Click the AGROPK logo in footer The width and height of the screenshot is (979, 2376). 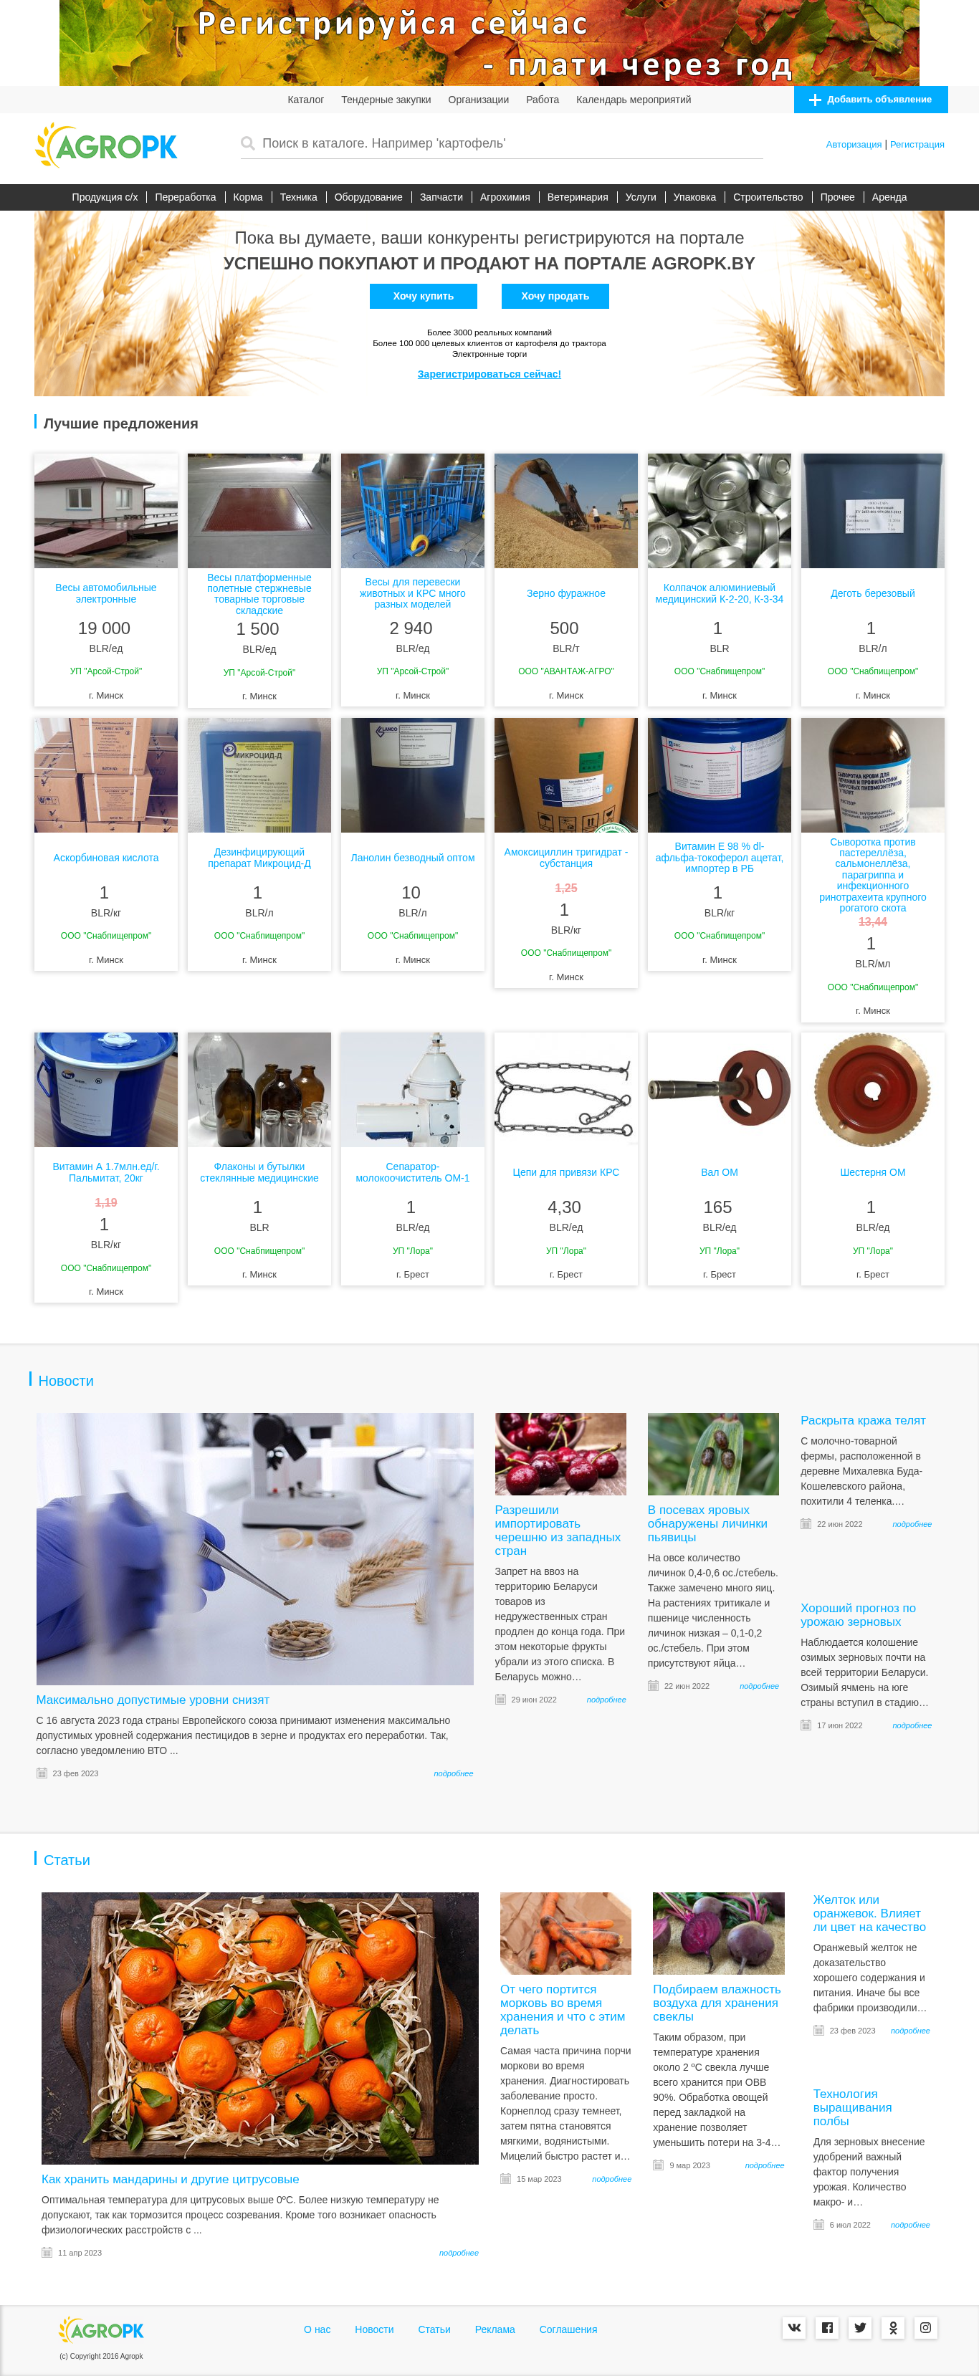pyautogui.click(x=102, y=2330)
